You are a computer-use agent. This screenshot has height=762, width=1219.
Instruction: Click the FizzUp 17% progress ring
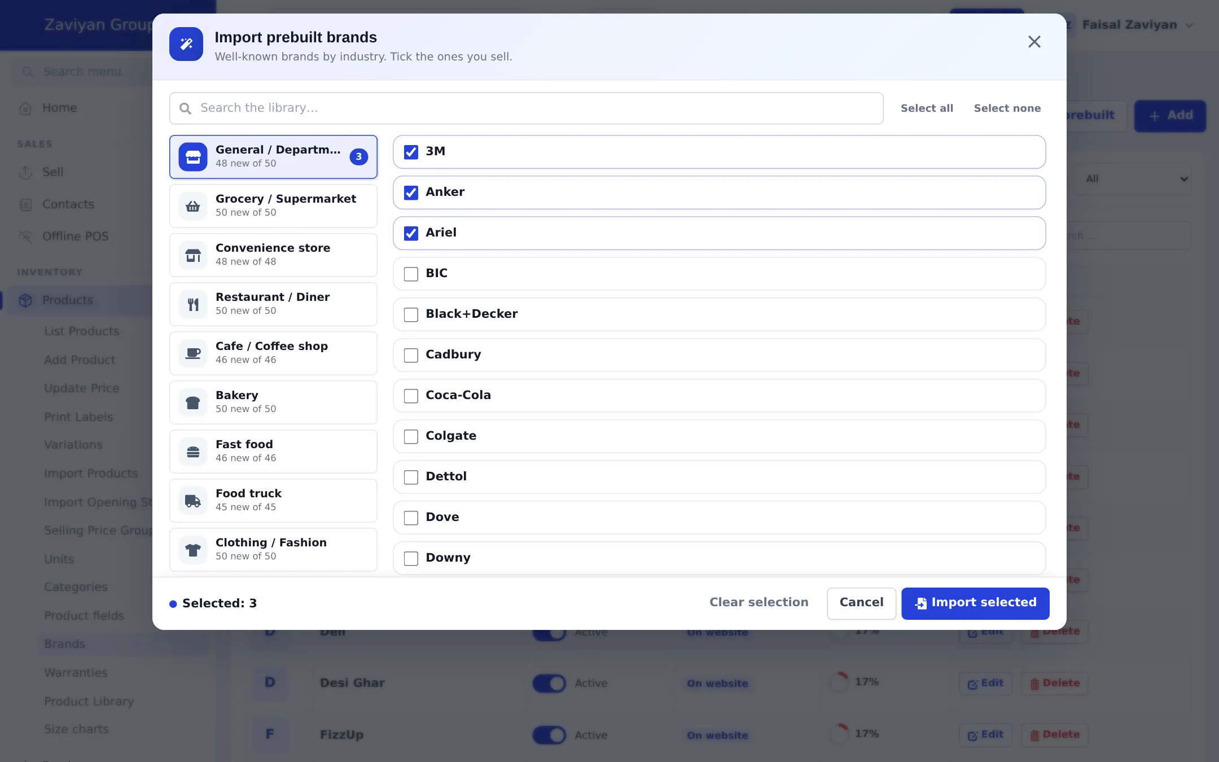(x=839, y=734)
